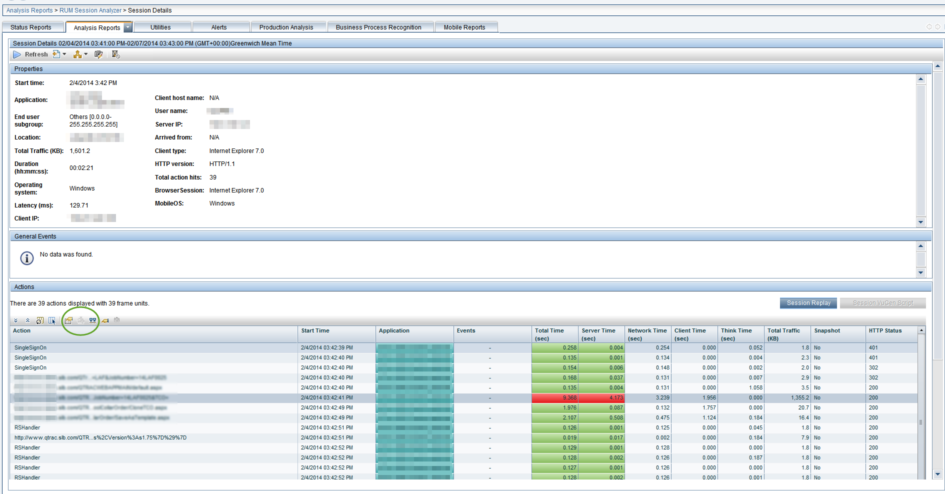Screen dimensions: 945x494
Task: Click the Session VuGen Script button
Action: click(883, 303)
